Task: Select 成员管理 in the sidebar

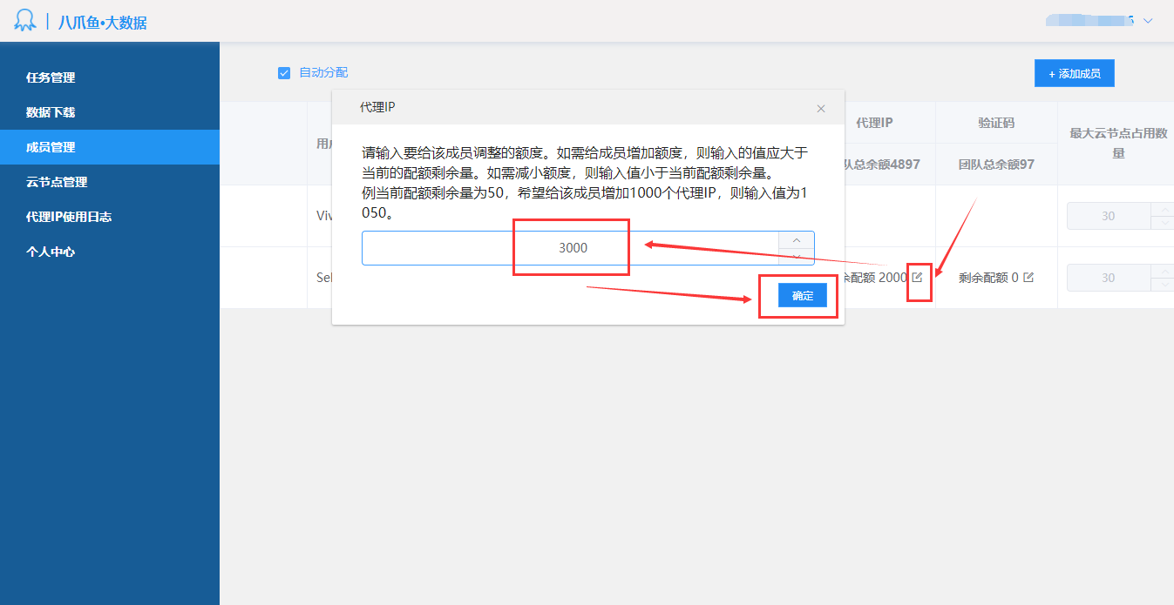Action: pyautogui.click(x=110, y=147)
